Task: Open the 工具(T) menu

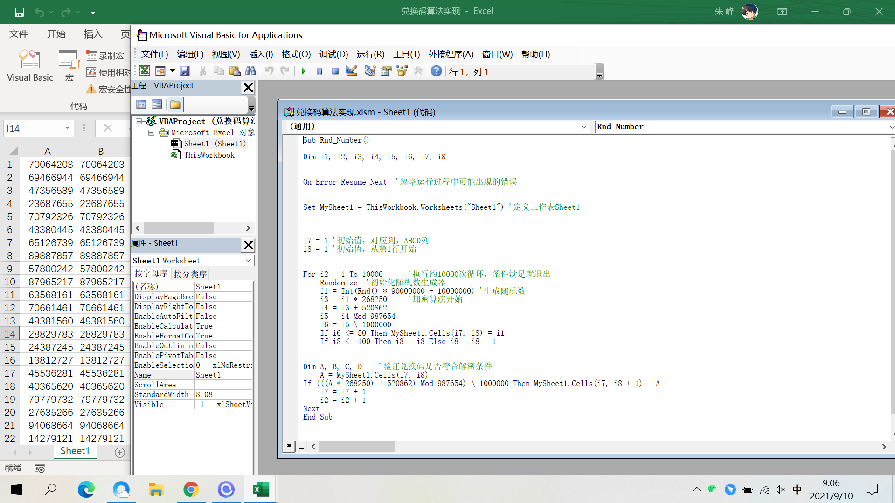Action: pos(407,55)
